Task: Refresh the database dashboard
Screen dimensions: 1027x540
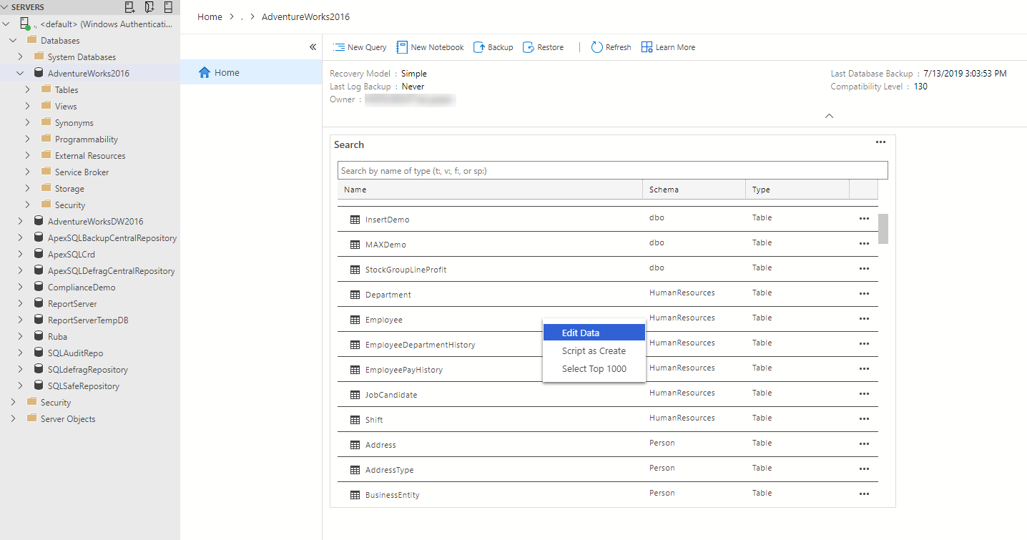Action: pyautogui.click(x=611, y=47)
